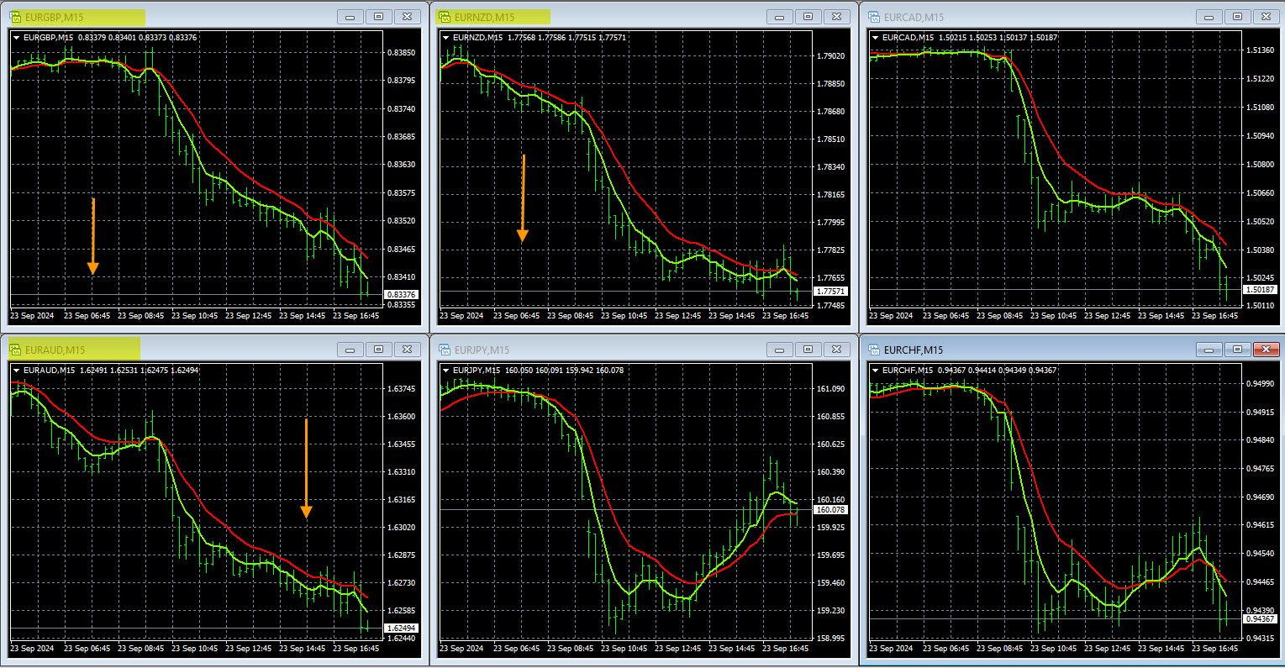Click the EURCHF chart window icon
Viewport: 1285px width, 668px height.
874,350
